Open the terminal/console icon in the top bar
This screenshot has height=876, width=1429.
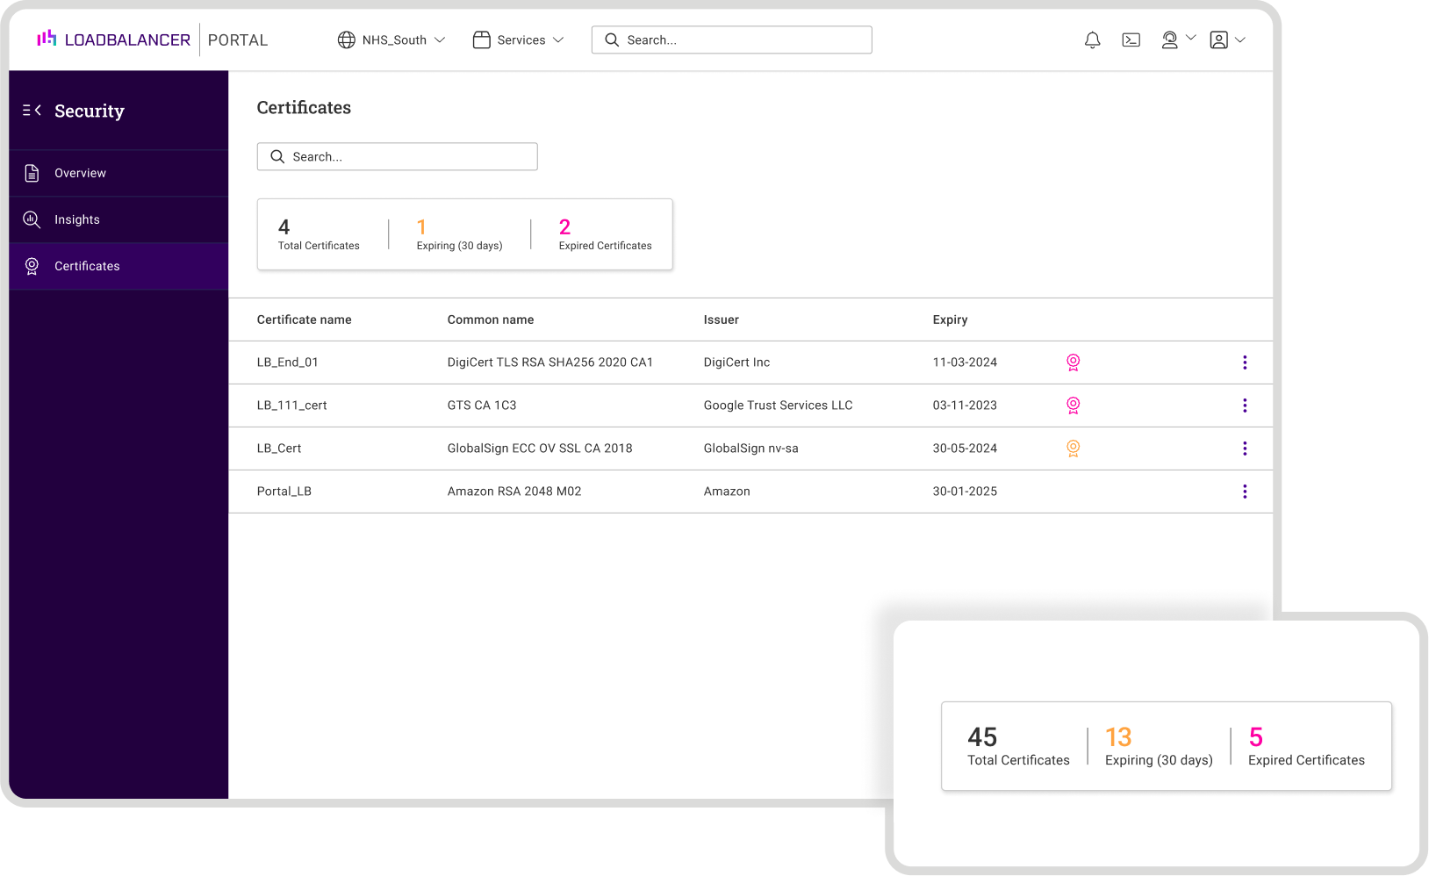(1131, 39)
